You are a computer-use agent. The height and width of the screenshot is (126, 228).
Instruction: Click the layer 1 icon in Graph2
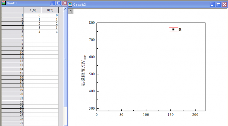click(x=71, y=11)
